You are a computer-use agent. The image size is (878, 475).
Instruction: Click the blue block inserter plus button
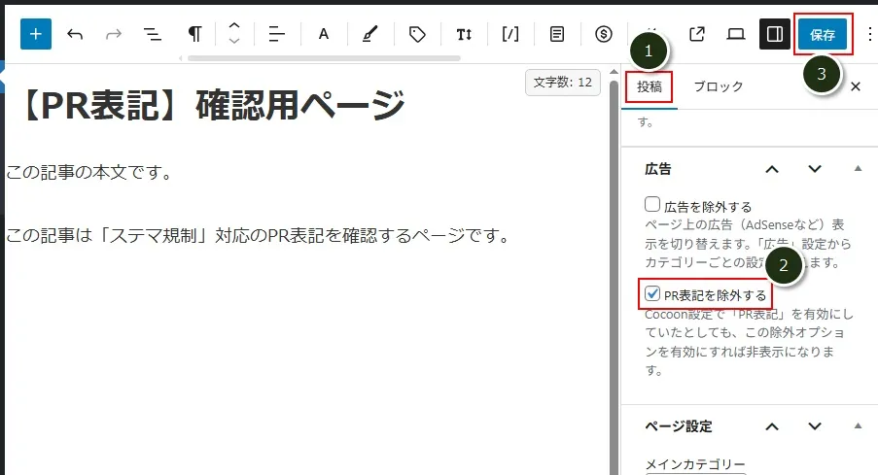click(36, 34)
